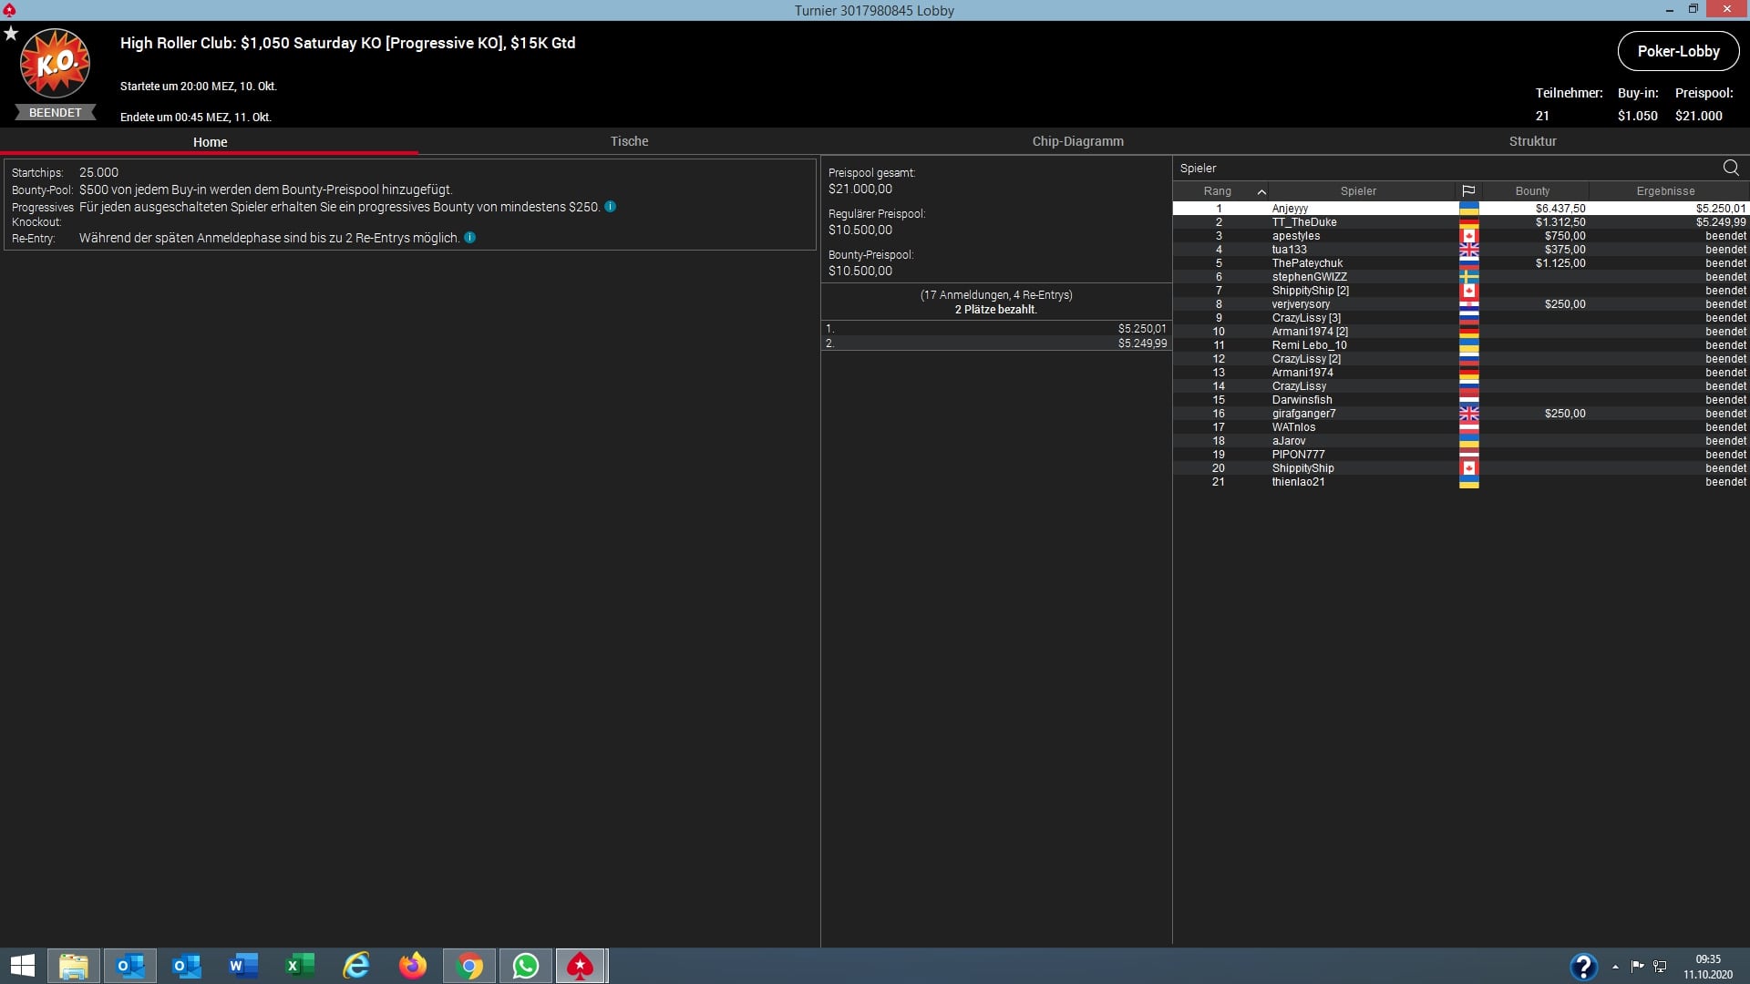Click info icon next to Re-Entry text
Screen dimensions: 1750x984
click(x=470, y=238)
